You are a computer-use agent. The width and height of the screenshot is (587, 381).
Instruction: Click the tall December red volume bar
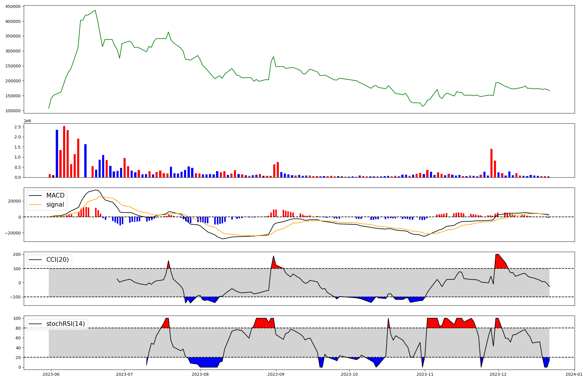pyautogui.click(x=491, y=163)
